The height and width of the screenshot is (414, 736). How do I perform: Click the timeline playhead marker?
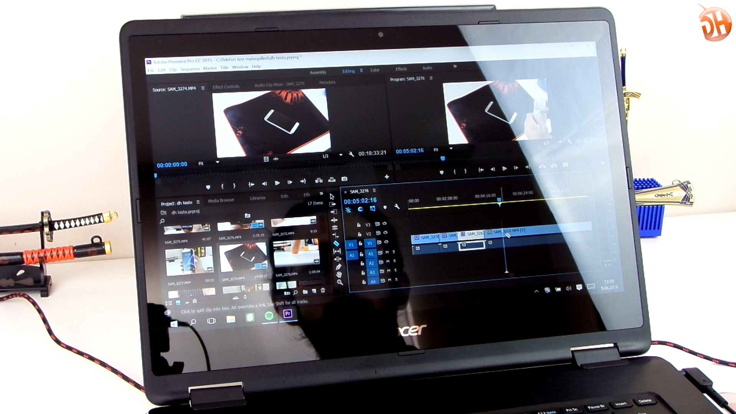click(499, 202)
